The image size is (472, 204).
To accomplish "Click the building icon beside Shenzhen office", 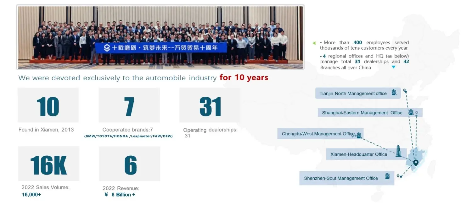I will 387,176.
